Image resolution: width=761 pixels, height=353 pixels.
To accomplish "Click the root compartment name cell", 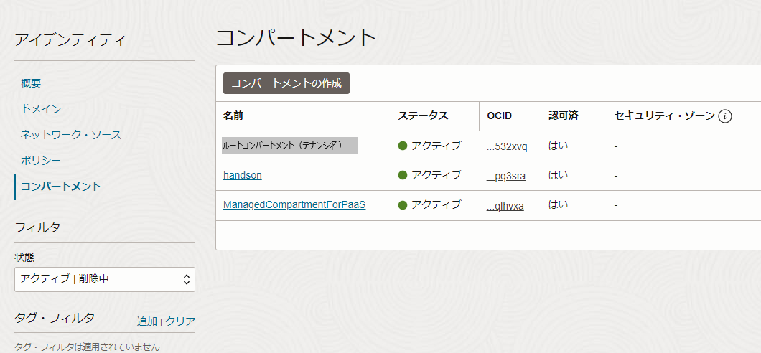I will pos(289,146).
